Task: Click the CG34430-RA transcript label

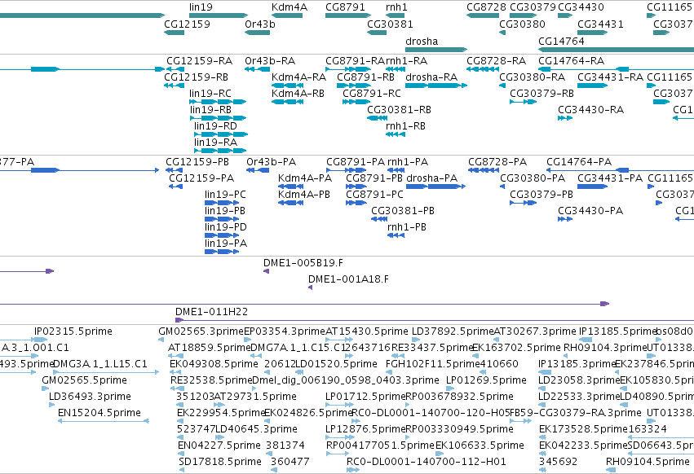Action: coord(590,110)
